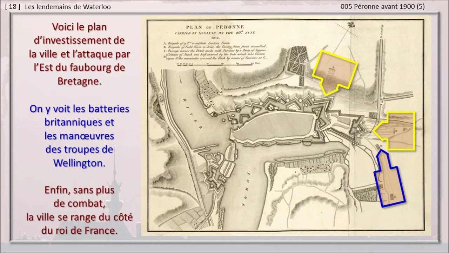Click the line "les manœuvres"

coord(79,136)
